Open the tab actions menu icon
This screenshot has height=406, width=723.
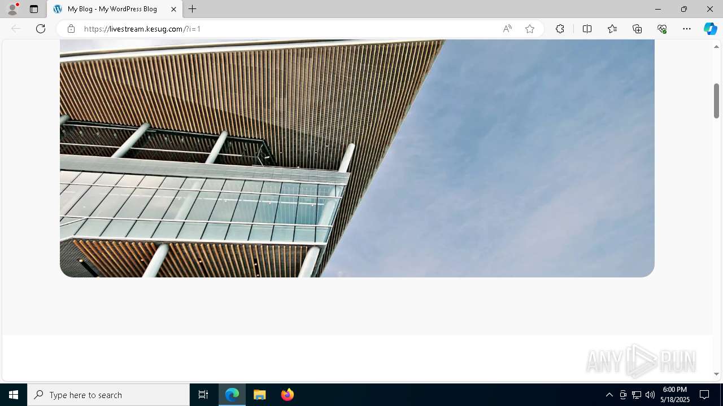[34, 9]
